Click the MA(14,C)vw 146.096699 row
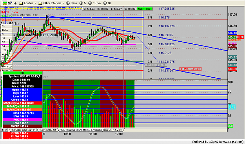 pyautogui.click(x=22, y=103)
